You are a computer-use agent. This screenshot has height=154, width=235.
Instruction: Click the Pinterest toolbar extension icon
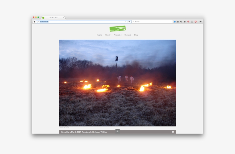click(x=188, y=22)
